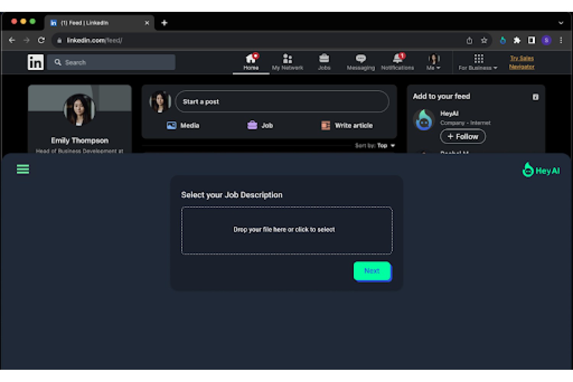Reload the LinkedIn page

[x=41, y=40]
